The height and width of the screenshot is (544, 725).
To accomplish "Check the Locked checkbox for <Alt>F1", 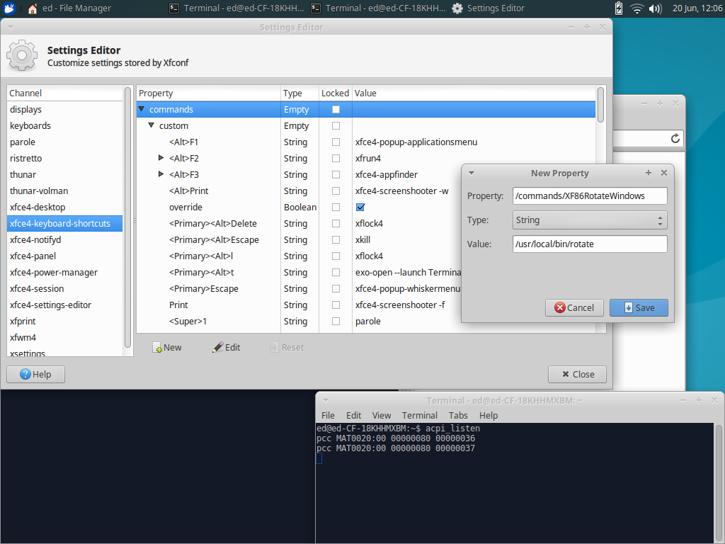I will pyautogui.click(x=335, y=142).
